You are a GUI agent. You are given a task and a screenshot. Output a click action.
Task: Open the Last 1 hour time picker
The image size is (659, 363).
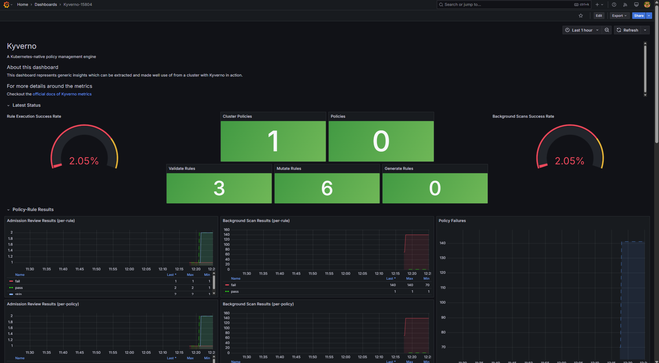pyautogui.click(x=582, y=30)
